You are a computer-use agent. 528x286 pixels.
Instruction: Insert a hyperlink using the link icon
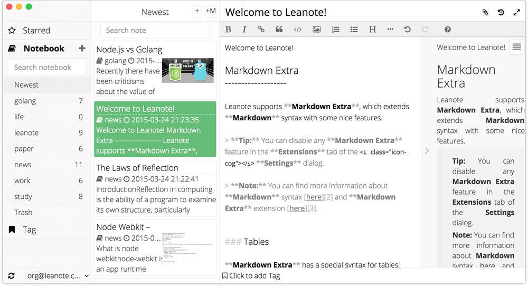(x=261, y=30)
